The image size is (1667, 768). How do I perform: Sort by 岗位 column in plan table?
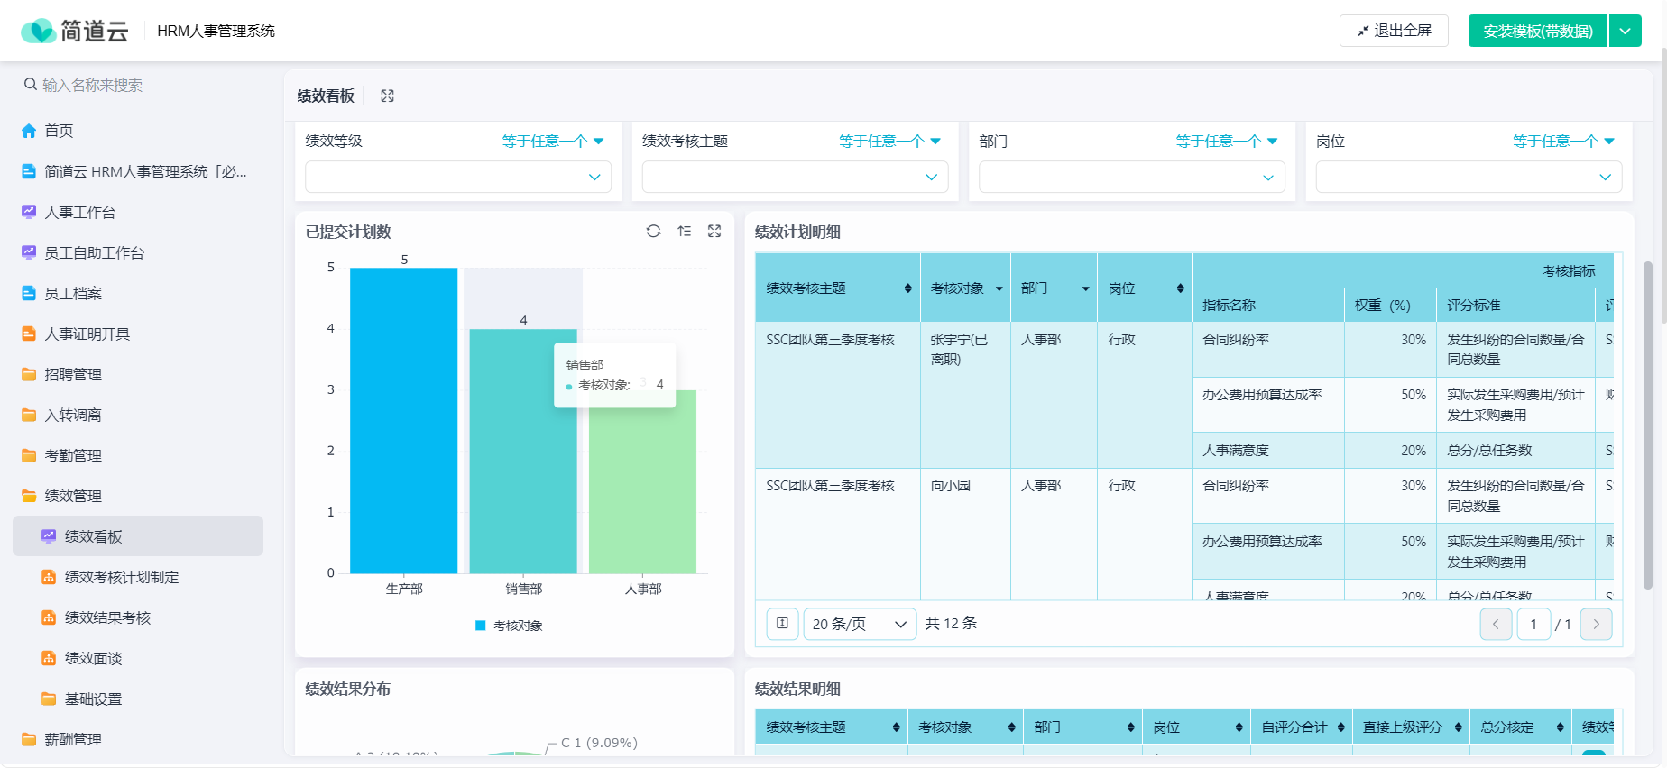(x=1180, y=288)
